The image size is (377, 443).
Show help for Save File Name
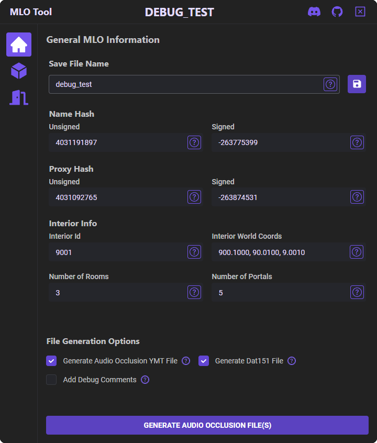point(330,84)
